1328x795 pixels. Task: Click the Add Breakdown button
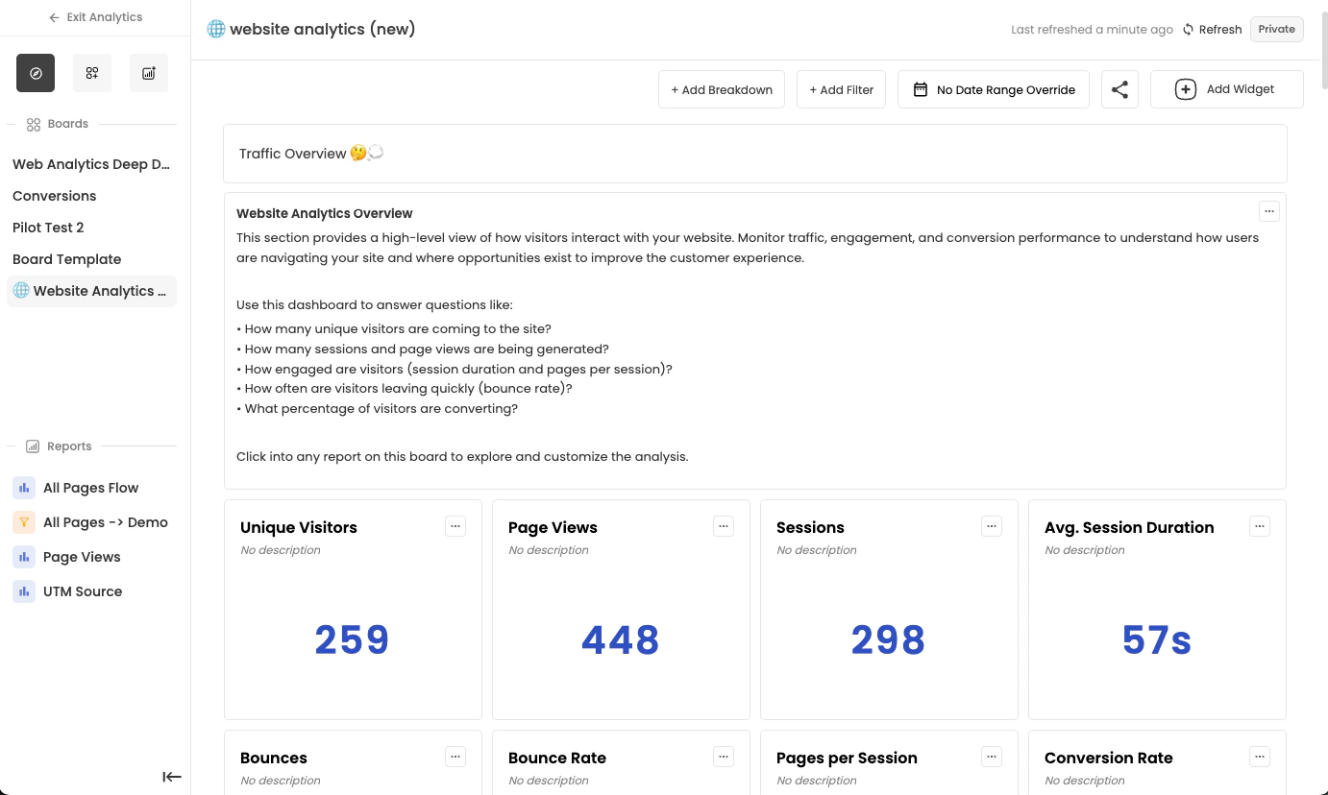tap(722, 89)
